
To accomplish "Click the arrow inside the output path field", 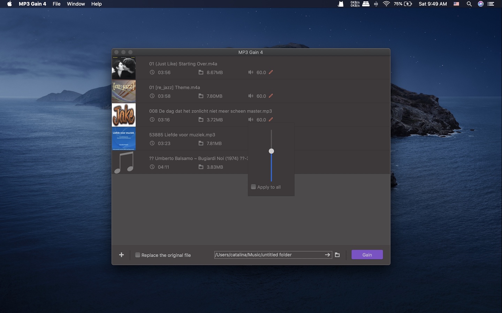I will pos(327,255).
